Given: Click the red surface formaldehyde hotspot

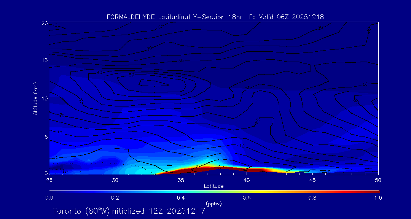Looking at the screenshot, I should [x=205, y=168].
